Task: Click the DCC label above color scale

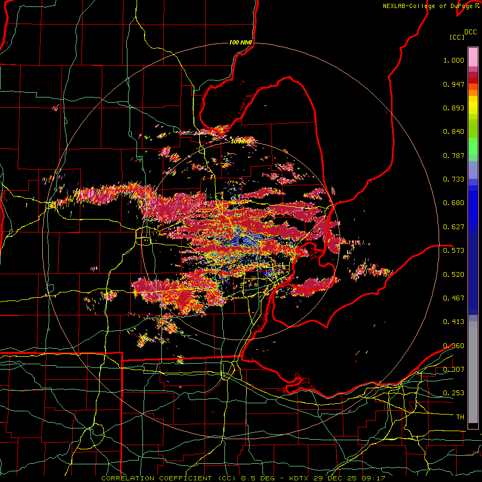Action: pyautogui.click(x=470, y=32)
